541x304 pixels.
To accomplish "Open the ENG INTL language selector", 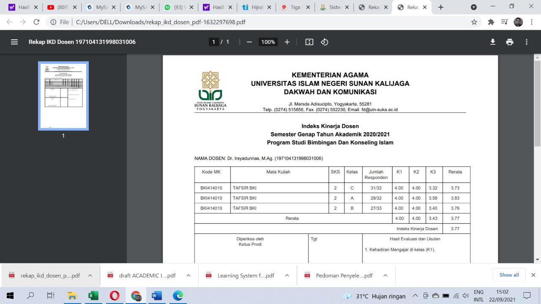I will pos(479,296).
